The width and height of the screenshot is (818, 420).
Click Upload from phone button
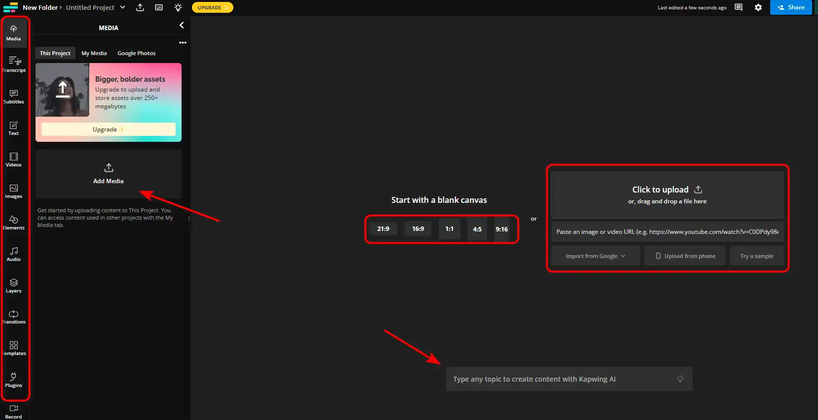point(685,256)
